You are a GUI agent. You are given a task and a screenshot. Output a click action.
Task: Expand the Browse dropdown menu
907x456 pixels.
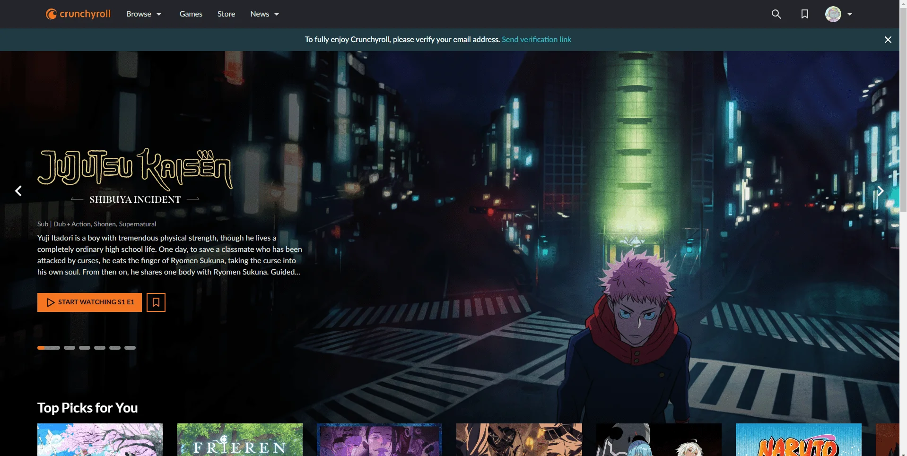coord(144,14)
